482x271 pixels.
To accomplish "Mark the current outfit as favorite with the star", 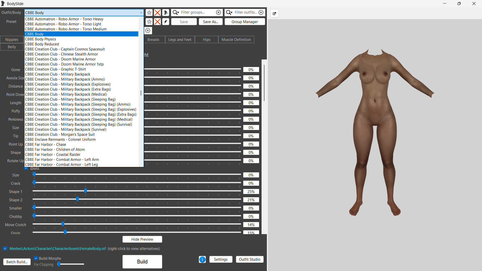I will click(149, 13).
